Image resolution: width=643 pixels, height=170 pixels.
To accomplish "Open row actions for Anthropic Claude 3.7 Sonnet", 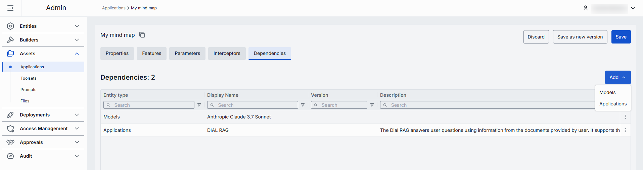I will pos(625,117).
